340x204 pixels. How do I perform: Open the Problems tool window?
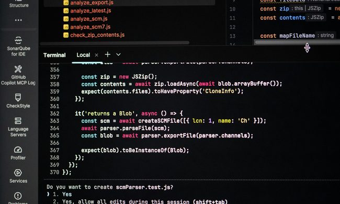[x=18, y=198]
